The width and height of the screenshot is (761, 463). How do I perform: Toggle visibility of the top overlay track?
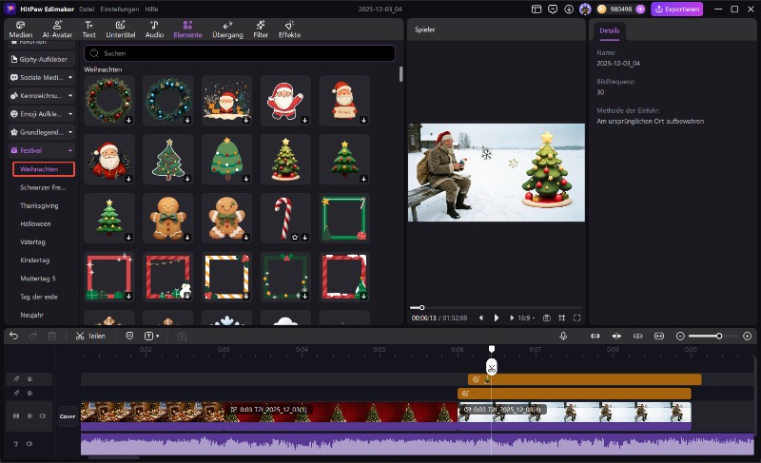tap(29, 378)
